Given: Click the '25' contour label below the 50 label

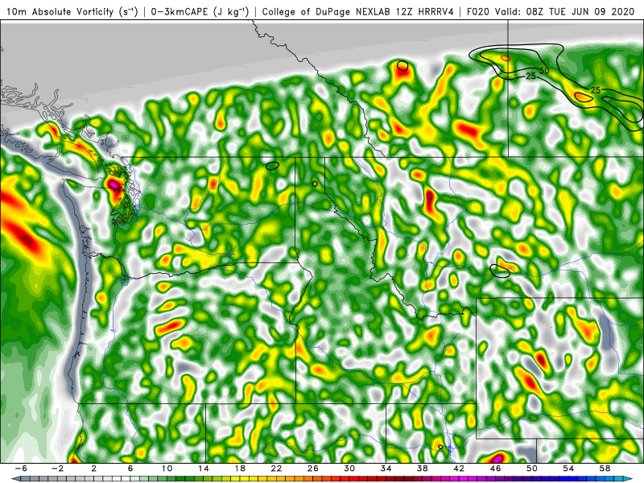Looking at the screenshot, I should (530, 76).
